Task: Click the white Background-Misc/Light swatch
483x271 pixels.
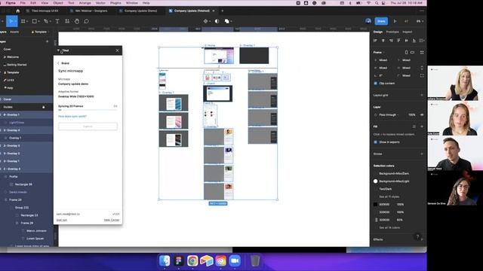Action: 376,181
